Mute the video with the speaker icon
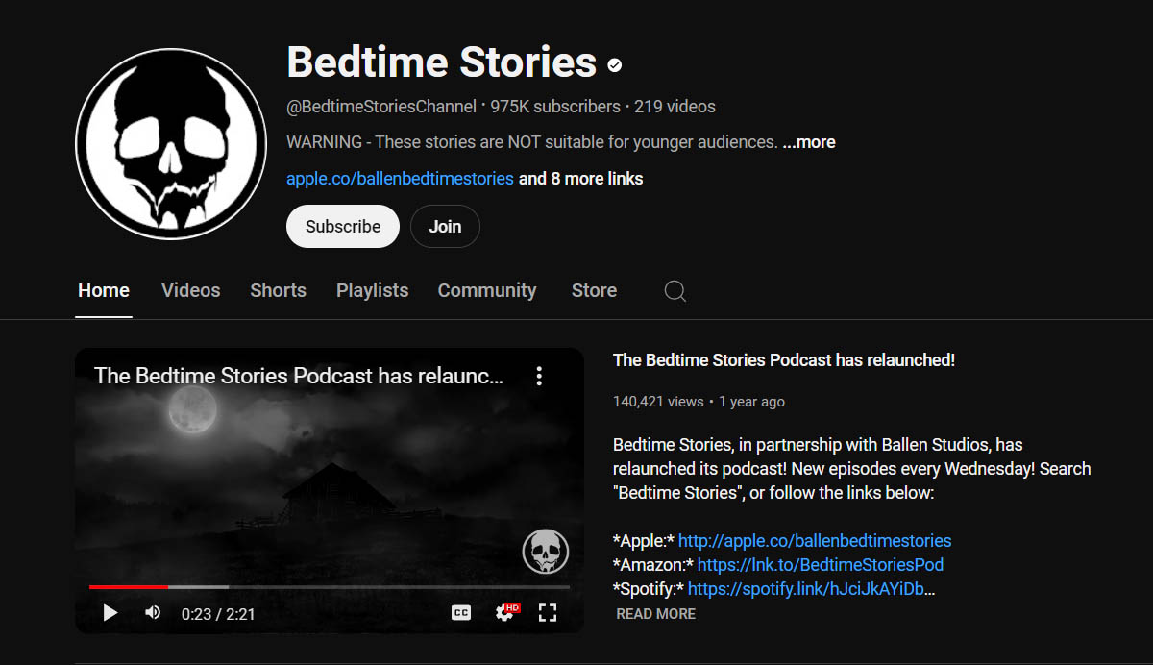The image size is (1153, 665). 153,612
